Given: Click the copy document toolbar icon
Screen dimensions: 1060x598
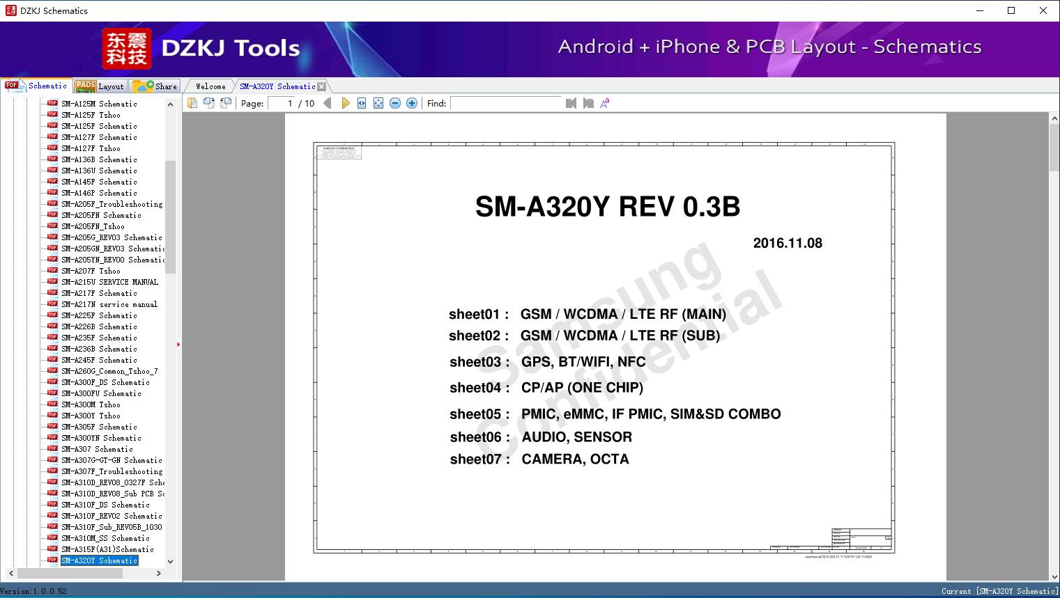Looking at the screenshot, I should click(x=192, y=103).
